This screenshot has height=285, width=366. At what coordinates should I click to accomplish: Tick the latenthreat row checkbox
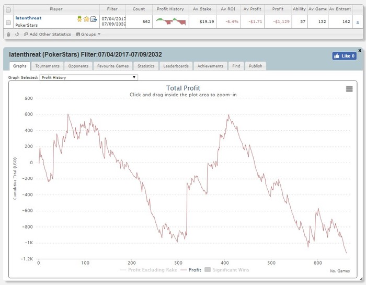point(8,22)
